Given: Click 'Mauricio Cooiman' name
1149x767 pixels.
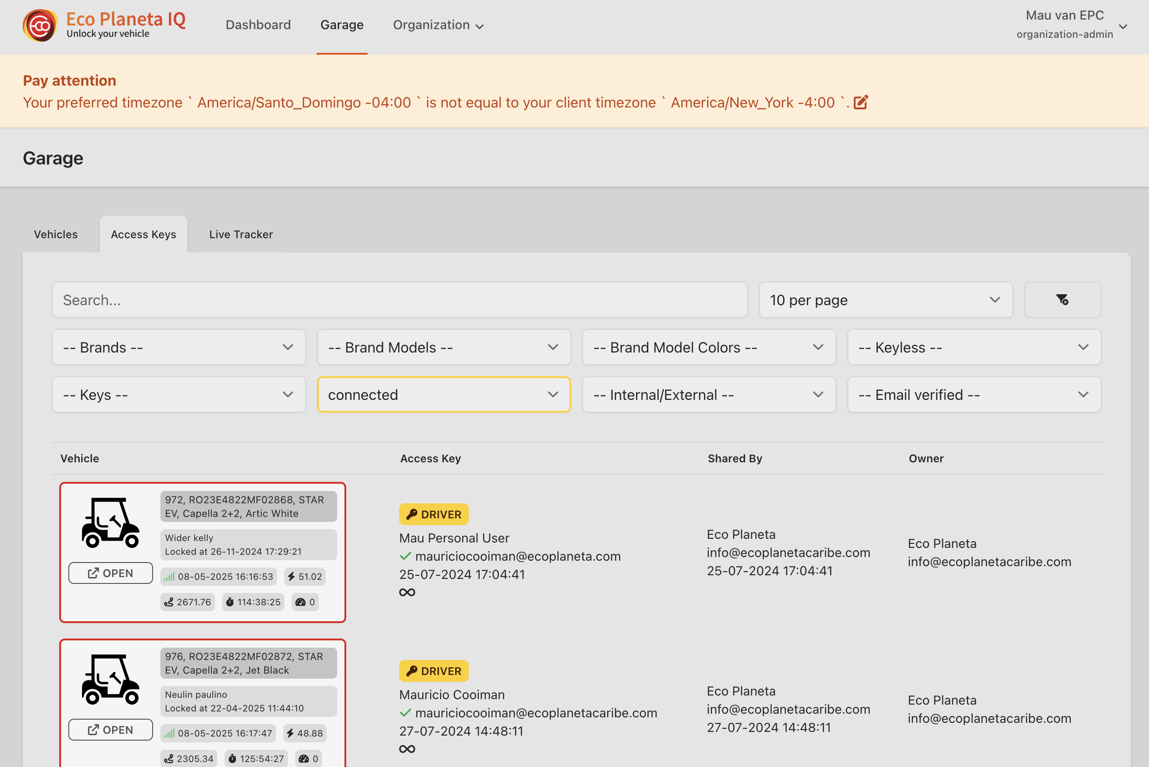Looking at the screenshot, I should point(451,695).
